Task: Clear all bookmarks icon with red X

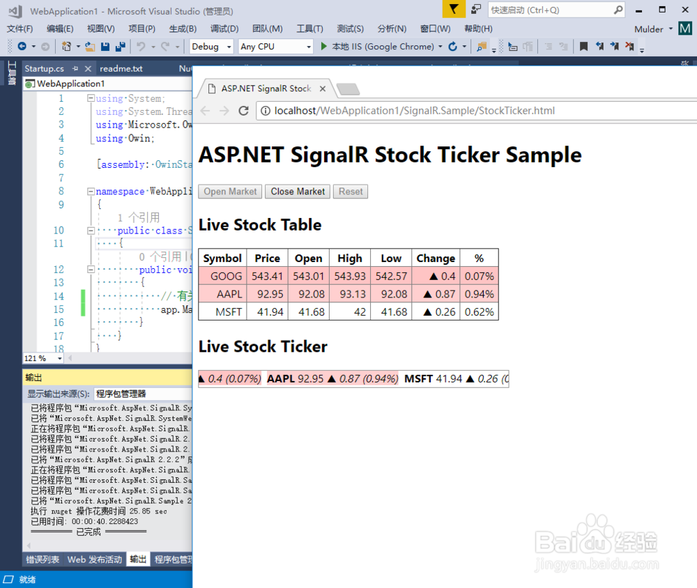Action: coord(629,46)
